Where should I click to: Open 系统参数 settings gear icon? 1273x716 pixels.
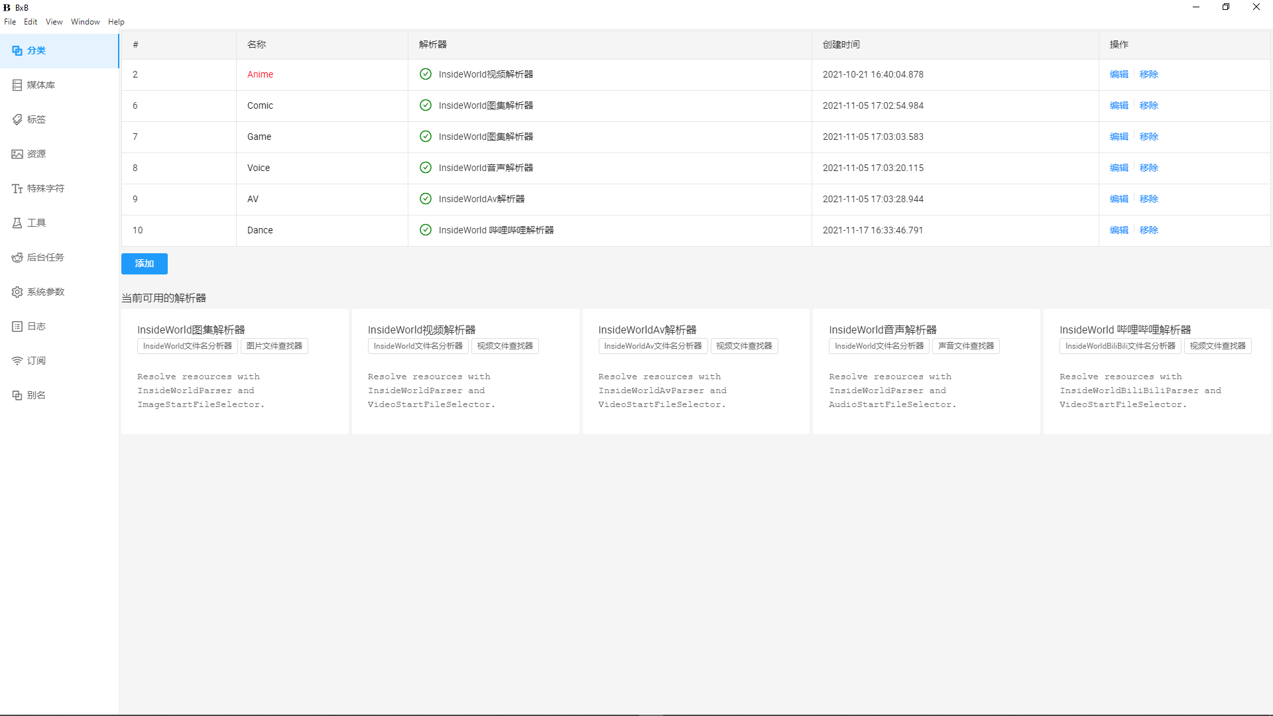pos(17,292)
